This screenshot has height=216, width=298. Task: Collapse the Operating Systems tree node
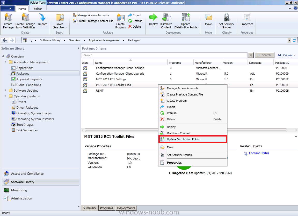click(5, 96)
